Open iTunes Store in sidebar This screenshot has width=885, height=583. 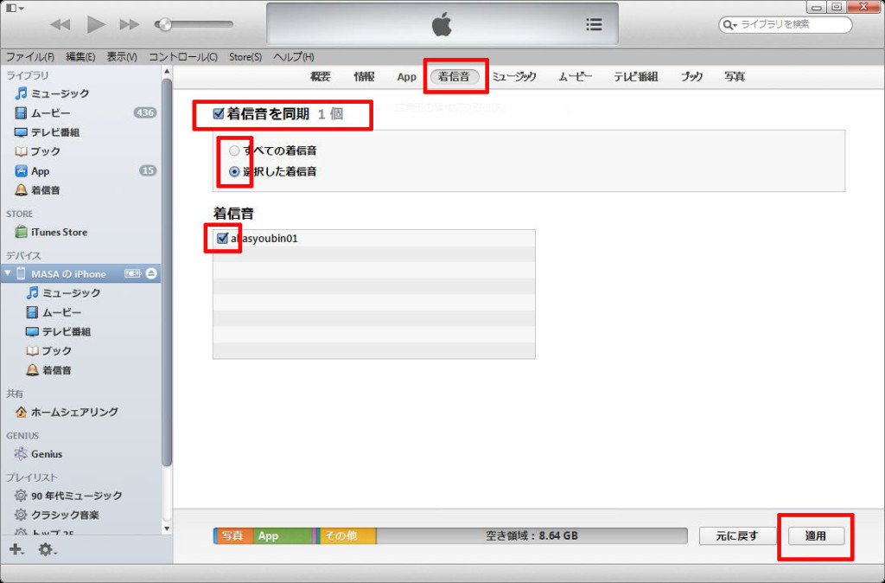click(x=59, y=232)
